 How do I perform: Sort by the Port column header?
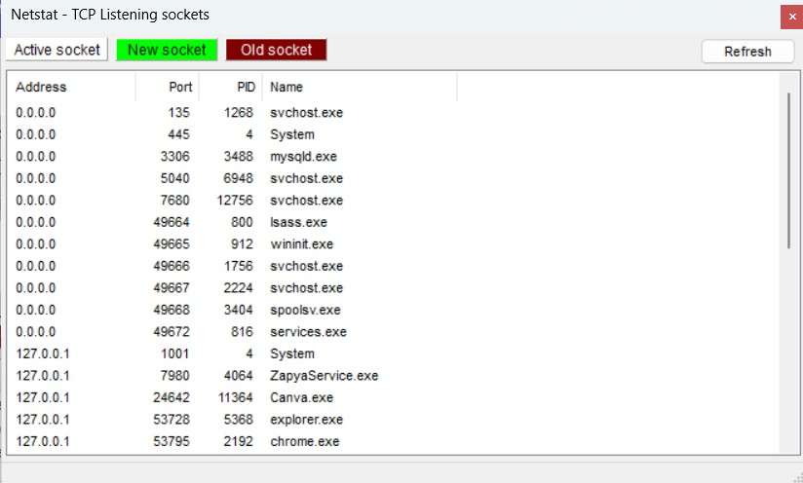[x=168, y=87]
